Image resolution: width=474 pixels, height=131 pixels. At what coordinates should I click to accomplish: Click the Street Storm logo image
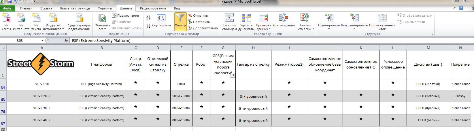pyautogui.click(x=41, y=64)
